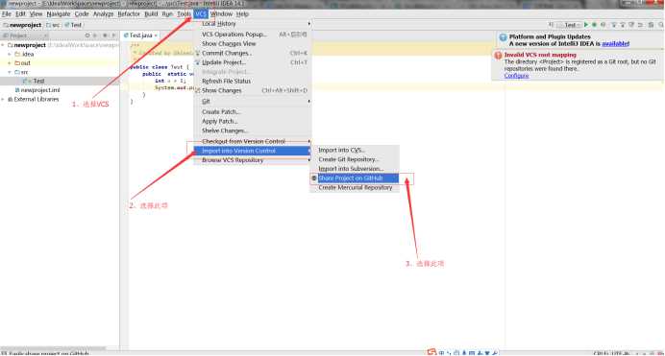The width and height of the screenshot is (665, 356).
Task: Open the Window menu
Action: [221, 14]
